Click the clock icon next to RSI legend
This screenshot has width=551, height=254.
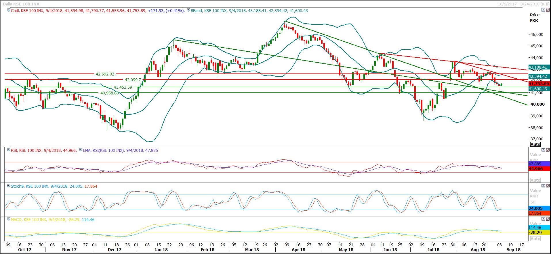pyautogui.click(x=9, y=150)
